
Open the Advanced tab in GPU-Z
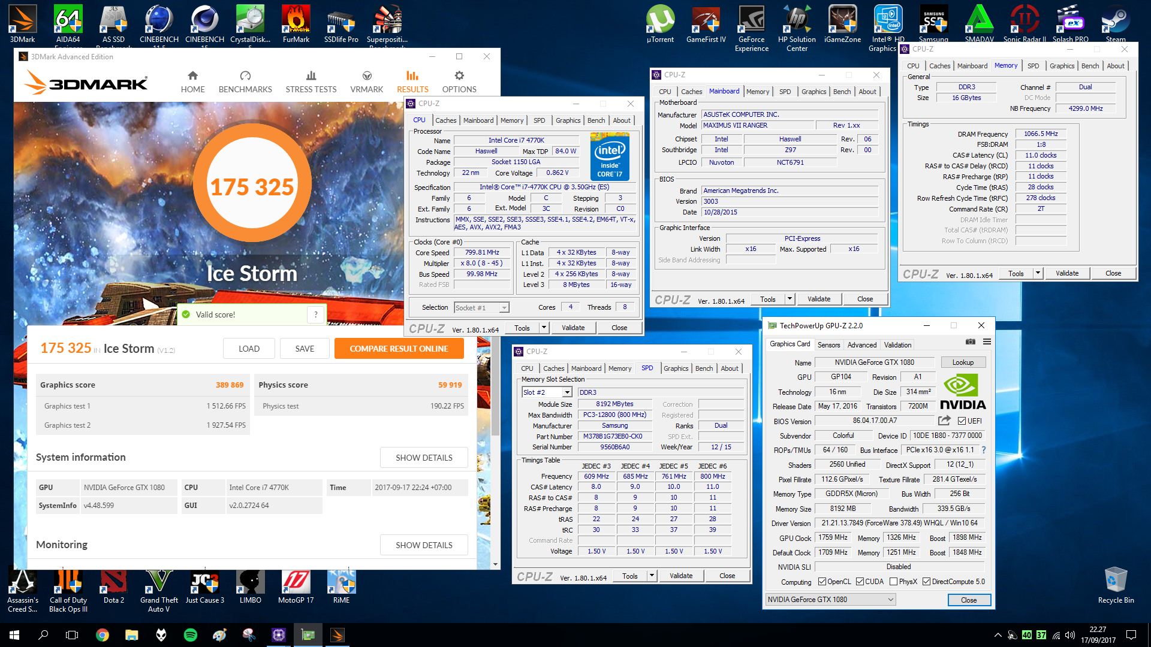pos(861,345)
